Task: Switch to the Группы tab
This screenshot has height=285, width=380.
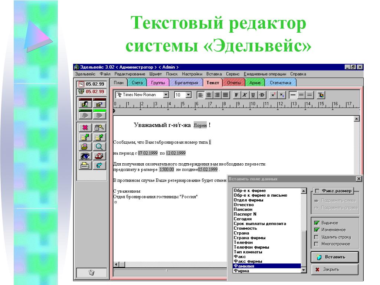Action: coord(158,83)
